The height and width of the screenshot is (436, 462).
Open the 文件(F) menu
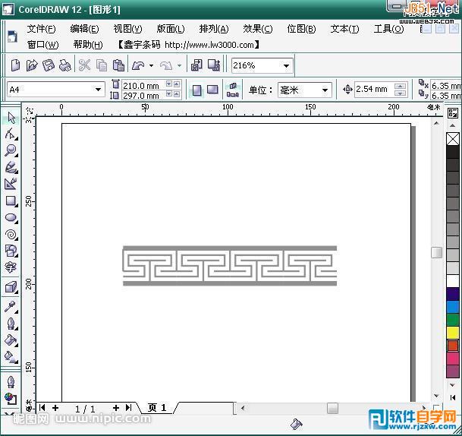coord(41,29)
